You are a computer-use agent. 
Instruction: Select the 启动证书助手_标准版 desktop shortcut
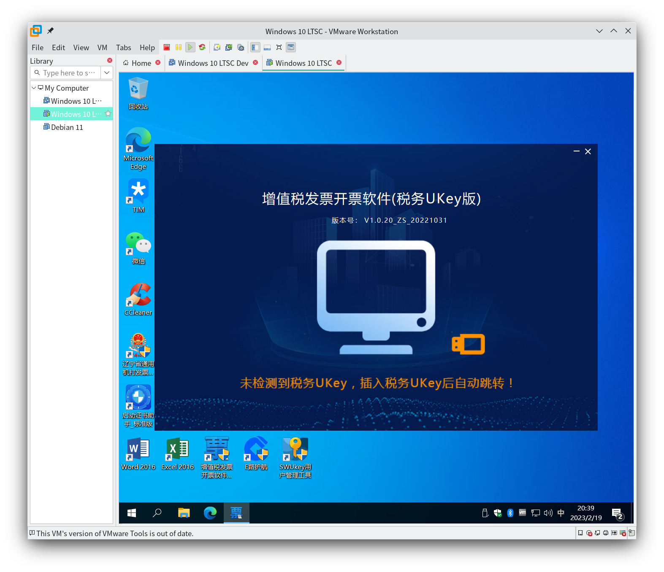pyautogui.click(x=138, y=406)
